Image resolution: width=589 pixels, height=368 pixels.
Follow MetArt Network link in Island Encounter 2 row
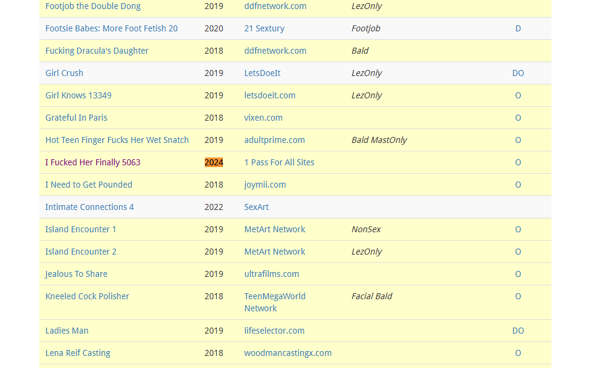pos(275,252)
